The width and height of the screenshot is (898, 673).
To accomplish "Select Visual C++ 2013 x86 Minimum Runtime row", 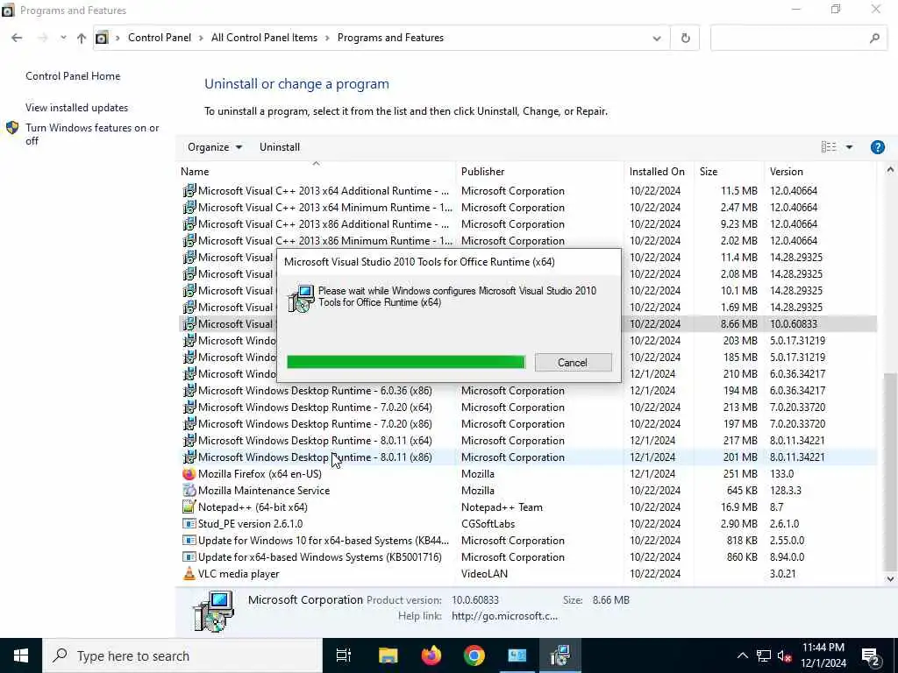I will click(527, 241).
